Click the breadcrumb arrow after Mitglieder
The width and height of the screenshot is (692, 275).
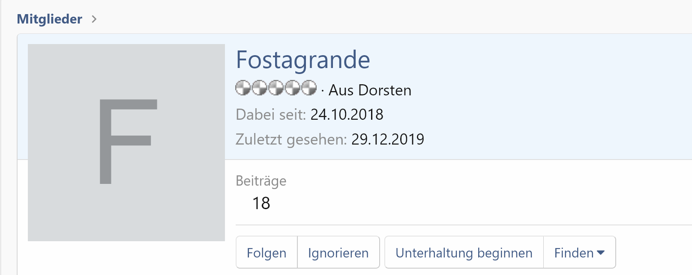coord(94,19)
